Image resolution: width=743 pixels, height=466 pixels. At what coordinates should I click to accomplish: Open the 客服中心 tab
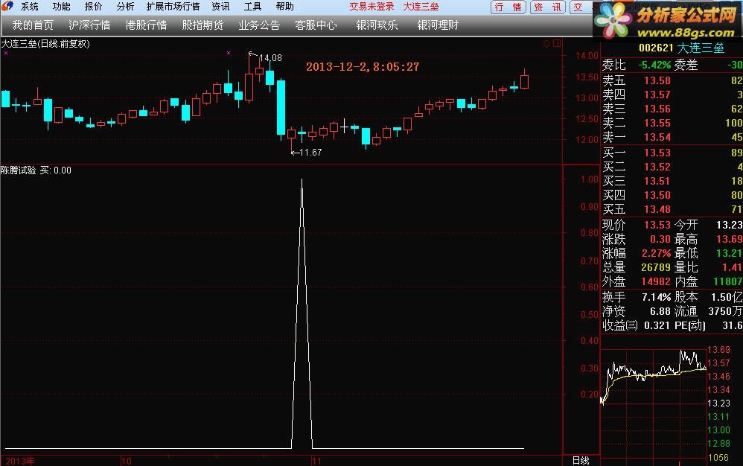click(316, 25)
